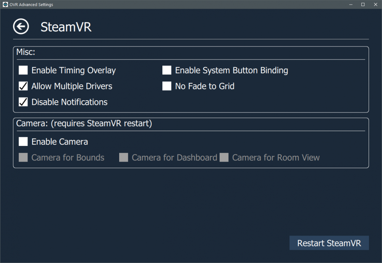Close the OVR Advanced Settings window
382x263 pixels.
(x=376, y=4)
